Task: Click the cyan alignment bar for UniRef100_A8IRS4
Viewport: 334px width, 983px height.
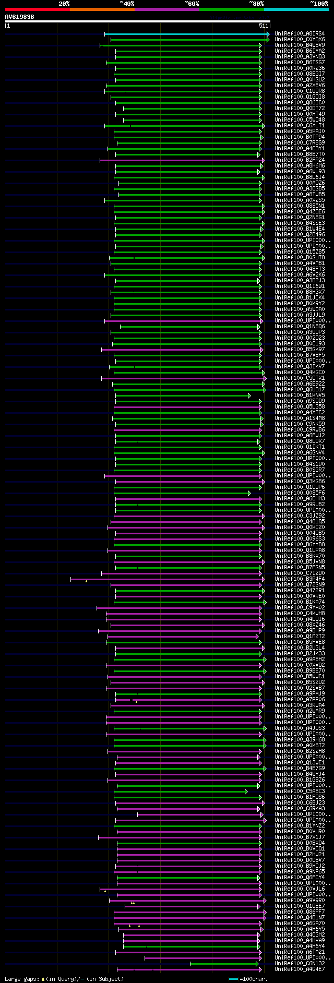Action: click(187, 34)
